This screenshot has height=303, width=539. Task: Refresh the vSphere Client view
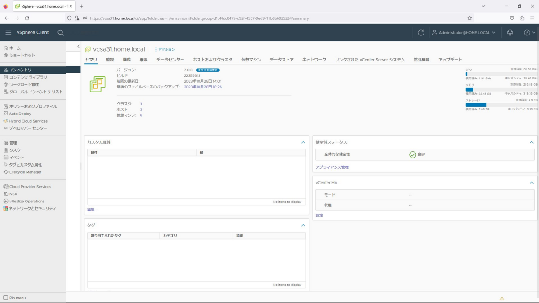point(421,32)
